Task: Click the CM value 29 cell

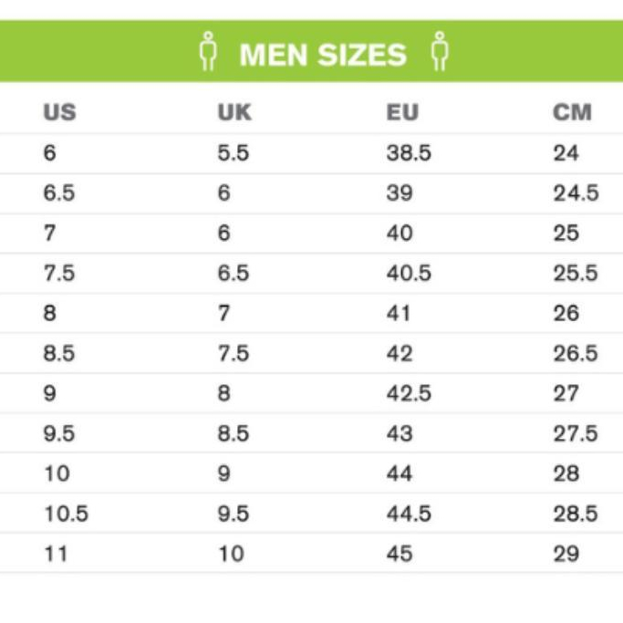Action: click(x=566, y=555)
